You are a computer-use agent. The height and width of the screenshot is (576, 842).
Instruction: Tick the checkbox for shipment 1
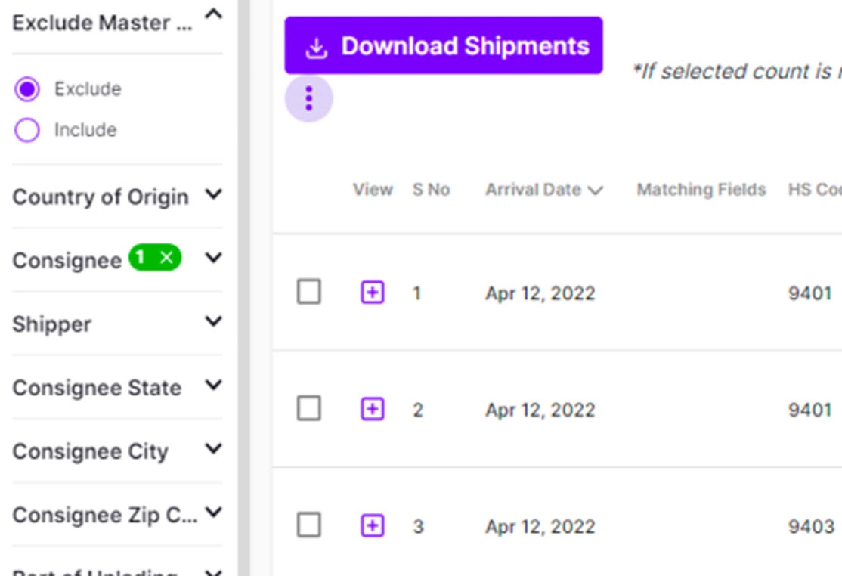click(308, 292)
